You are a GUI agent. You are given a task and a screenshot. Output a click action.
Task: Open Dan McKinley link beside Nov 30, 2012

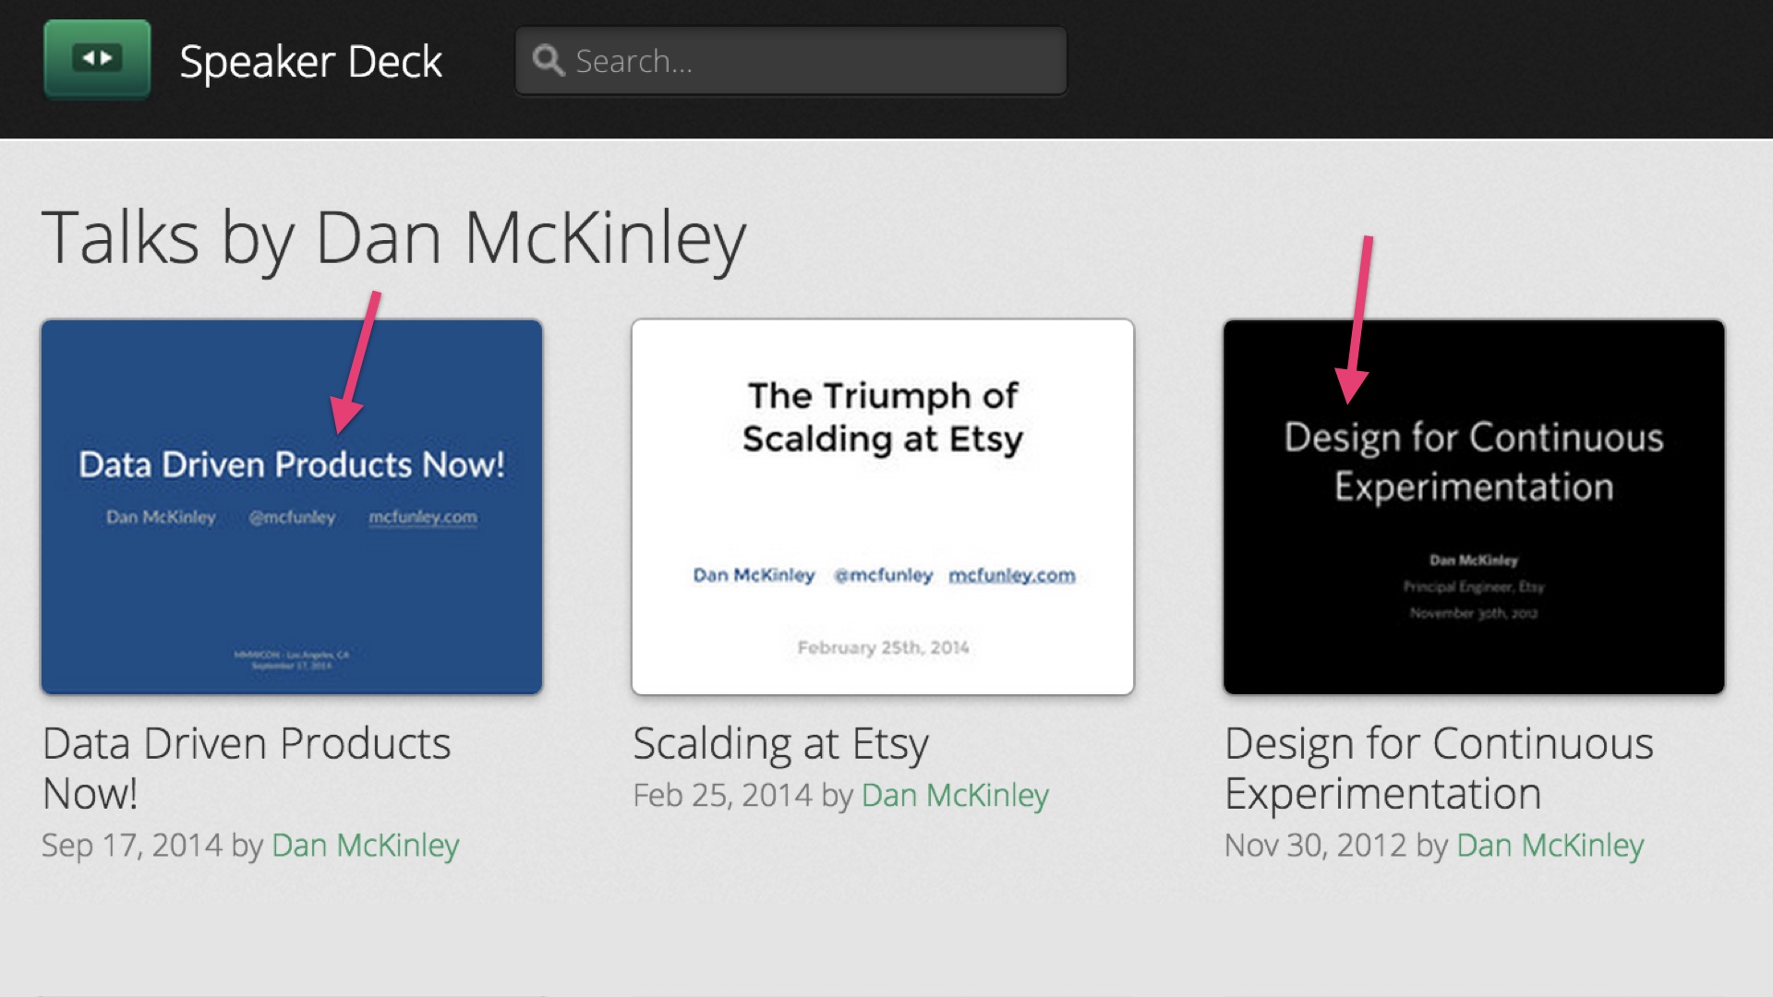1550,845
